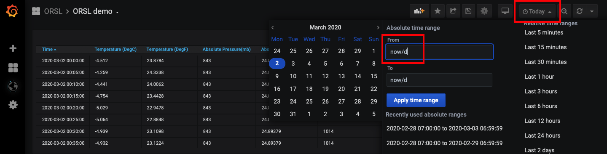Click the From time input field

tap(439, 52)
